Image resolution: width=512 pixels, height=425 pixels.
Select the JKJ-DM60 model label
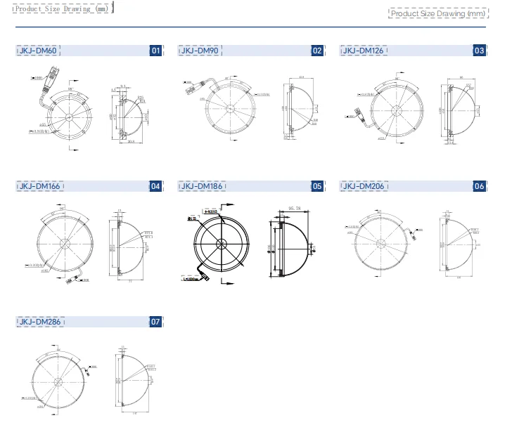click(38, 51)
